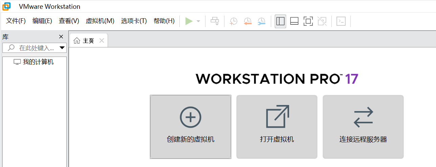The width and height of the screenshot is (436, 167).
Task: Click the take snapshot clock-plus icon
Action: tap(234, 21)
